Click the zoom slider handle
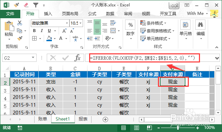 (x=178, y=128)
